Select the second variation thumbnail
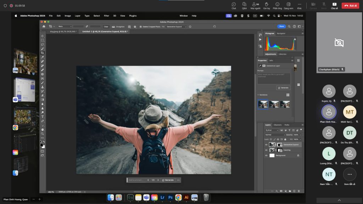This screenshot has width=363, height=204. pyautogui.click(x=274, y=104)
